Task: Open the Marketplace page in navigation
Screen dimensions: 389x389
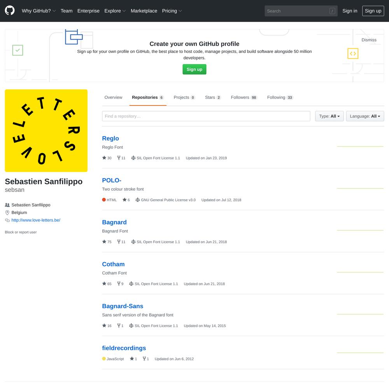Action: [144, 11]
